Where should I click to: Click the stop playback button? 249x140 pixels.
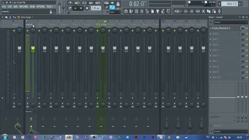click(x=81, y=8)
